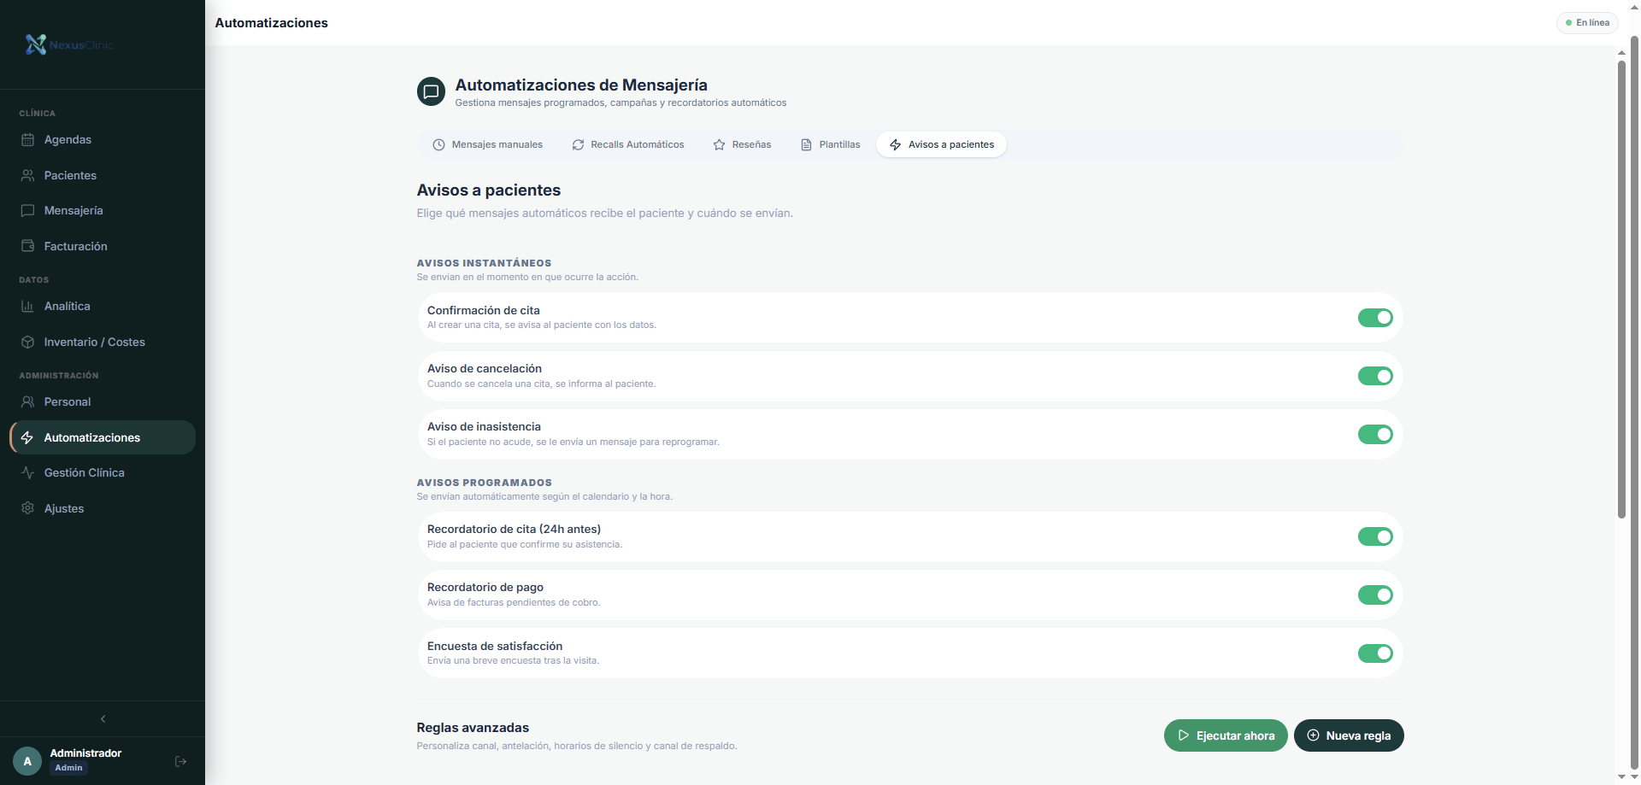Click lightning icon of Avisos a pacientes tab
The image size is (1641, 785).
tap(895, 144)
